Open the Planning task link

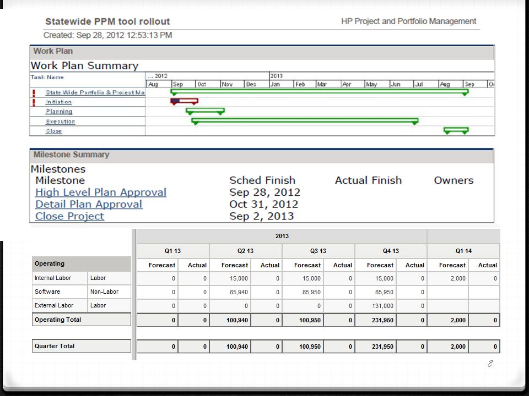59,112
